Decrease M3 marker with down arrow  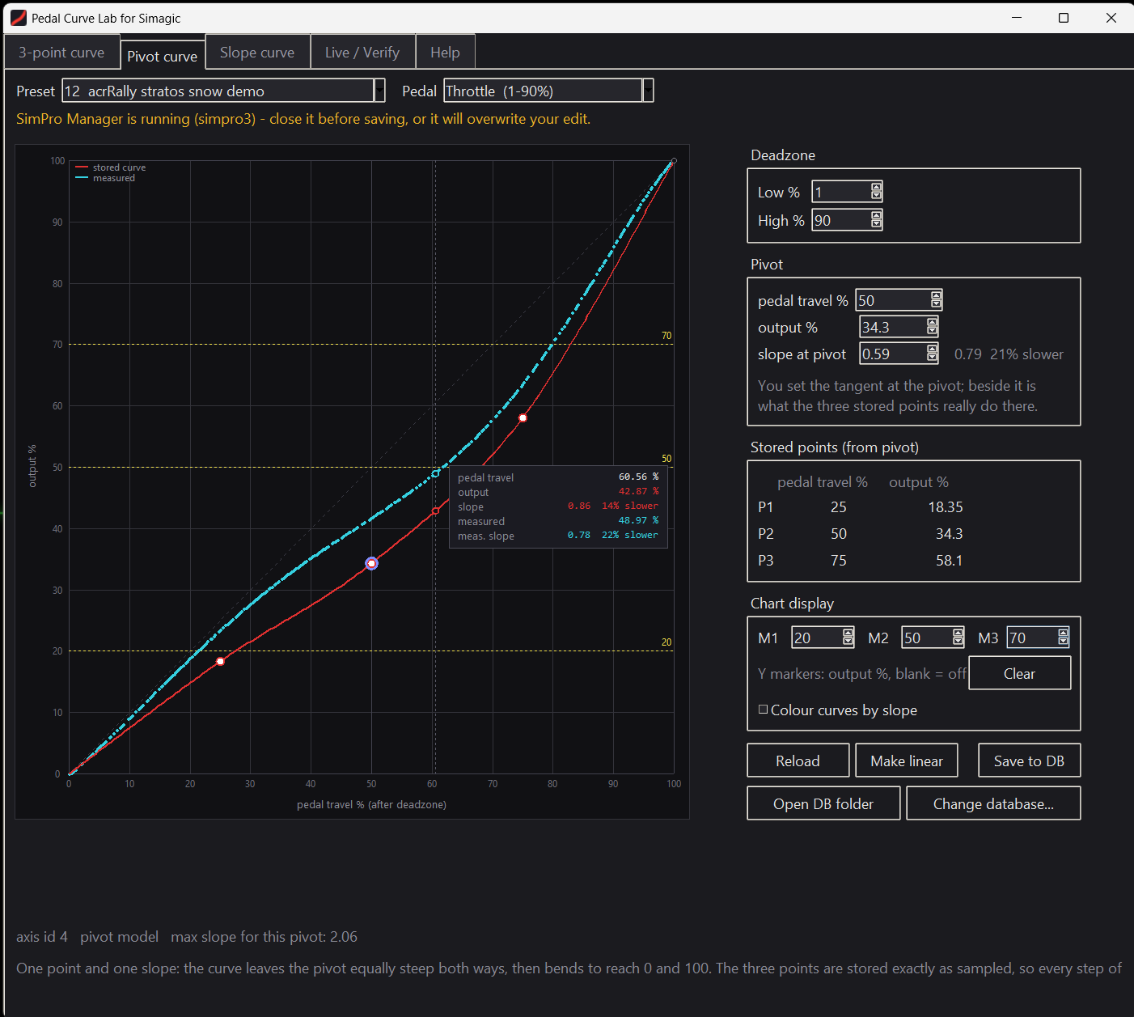pos(1063,642)
